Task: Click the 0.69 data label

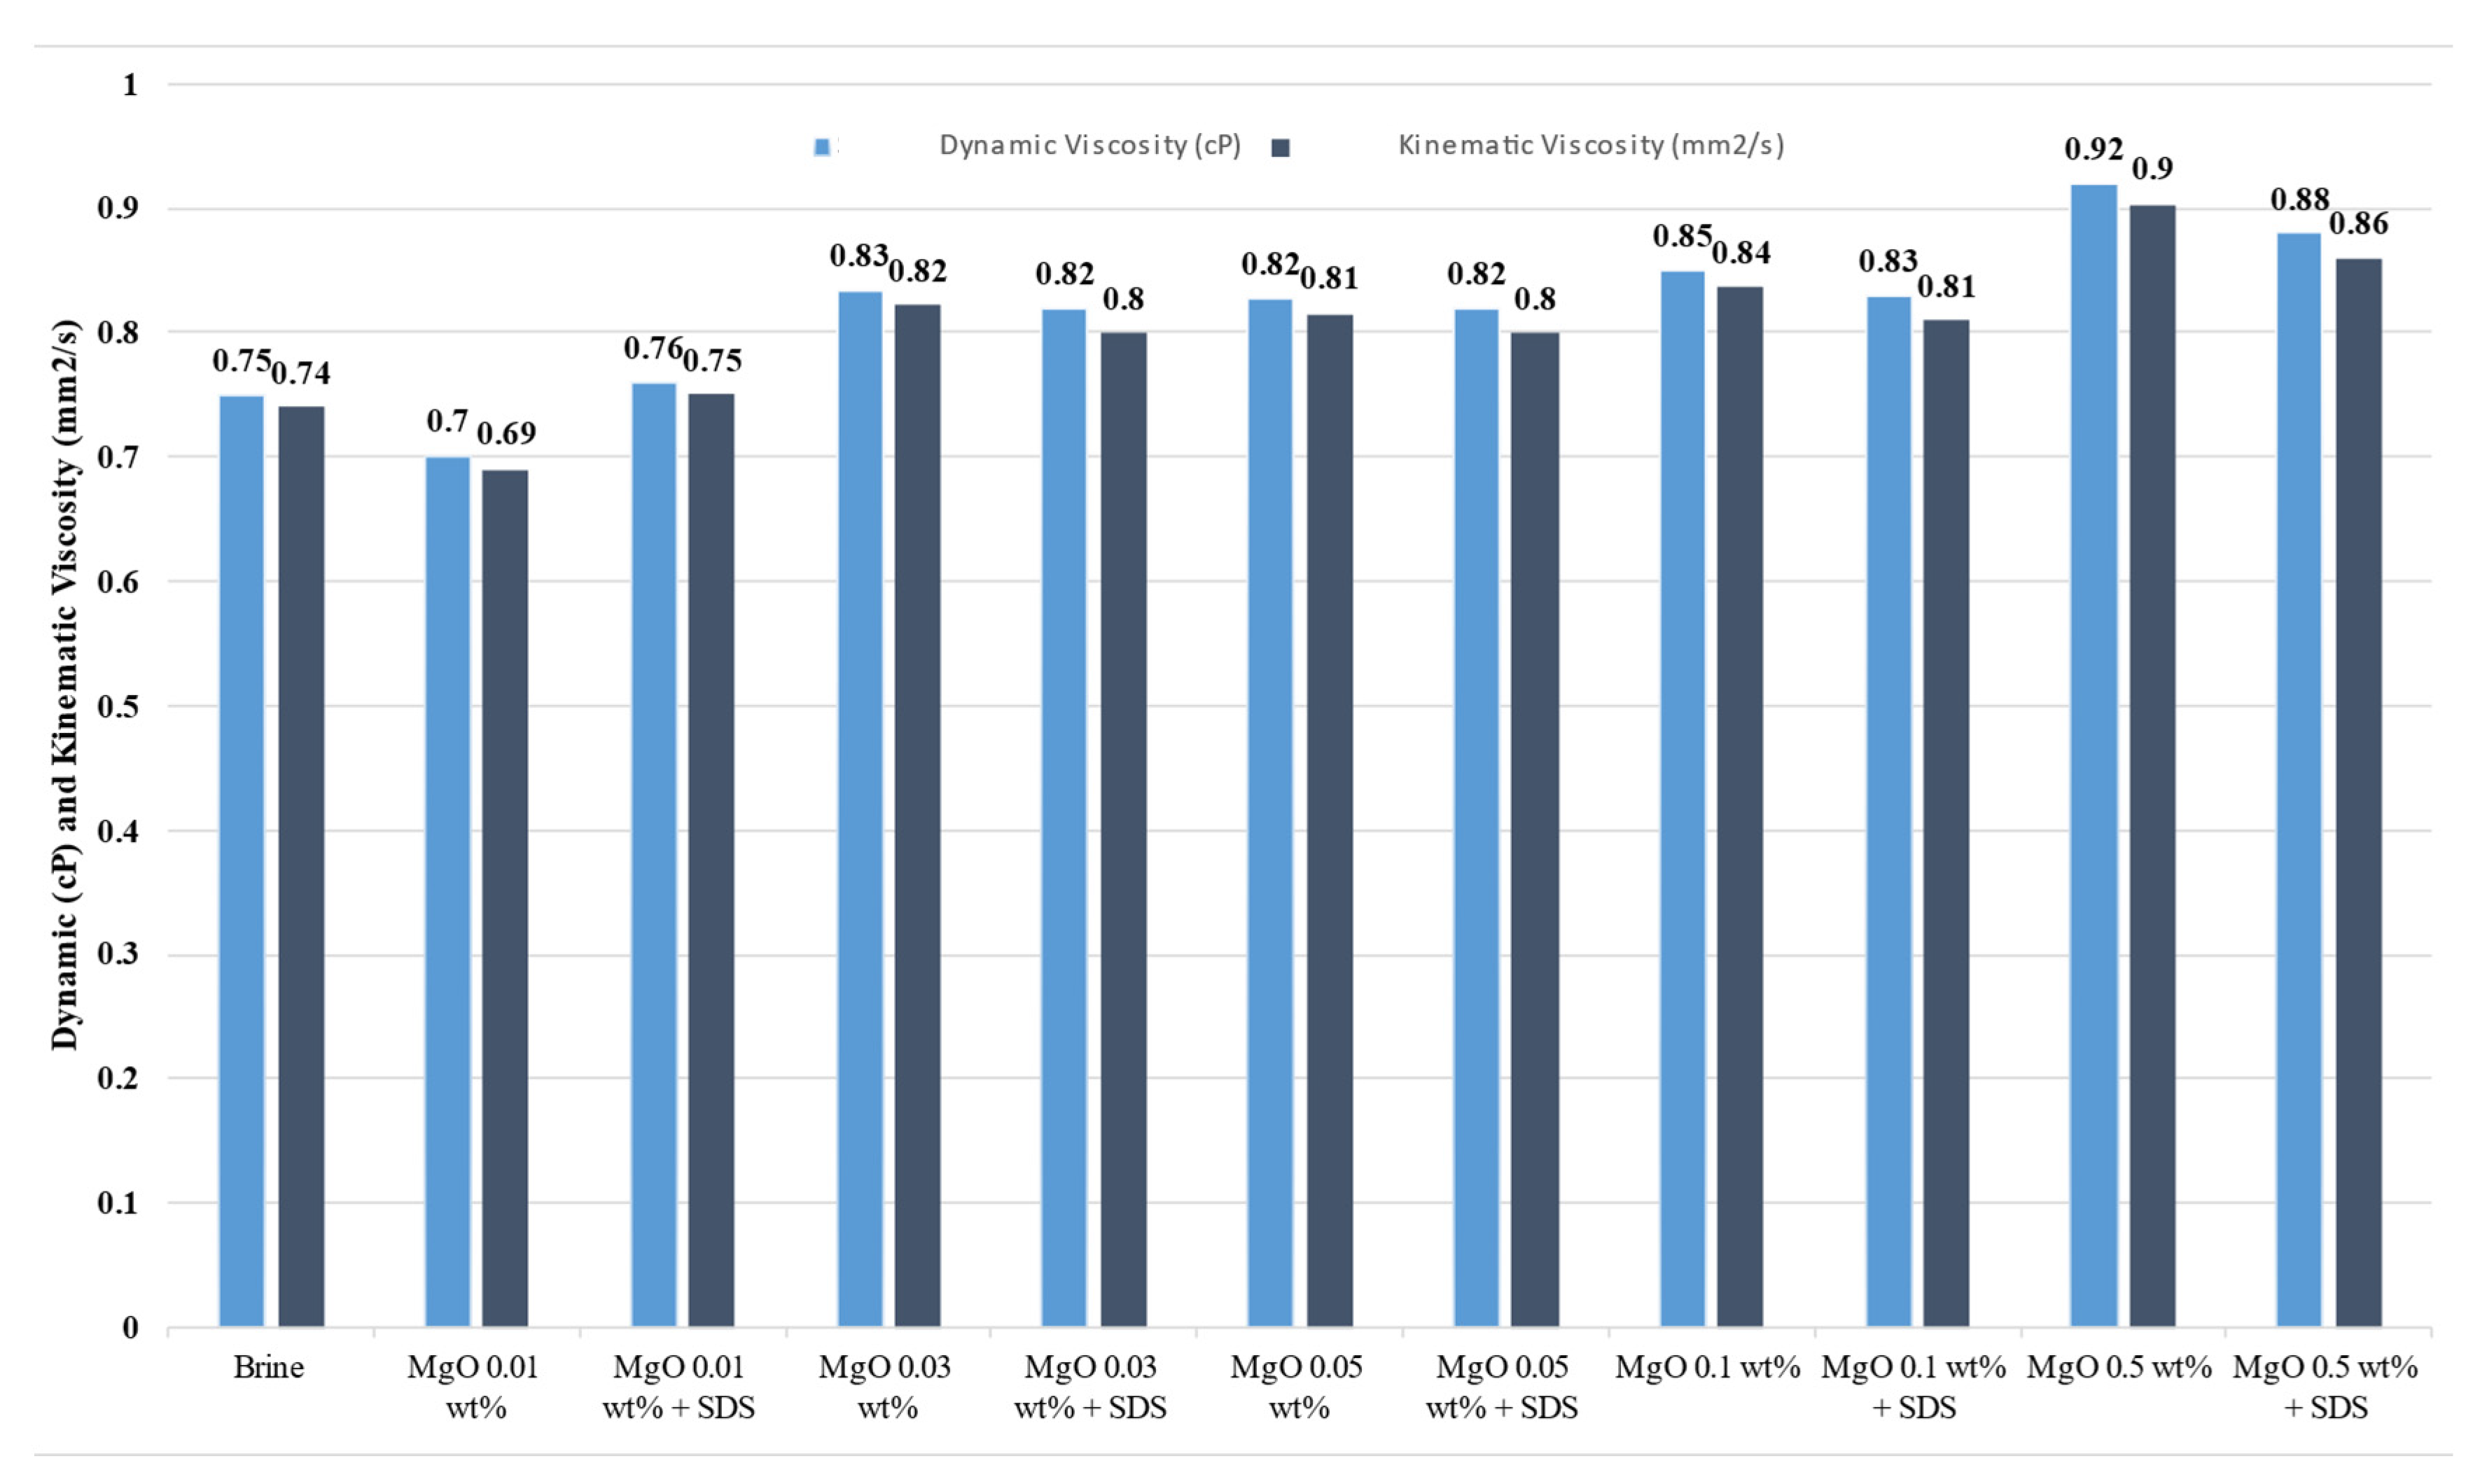Action: [506, 433]
